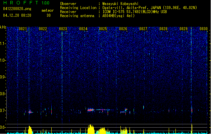Click the Receiver label

click(x=68, y=12)
